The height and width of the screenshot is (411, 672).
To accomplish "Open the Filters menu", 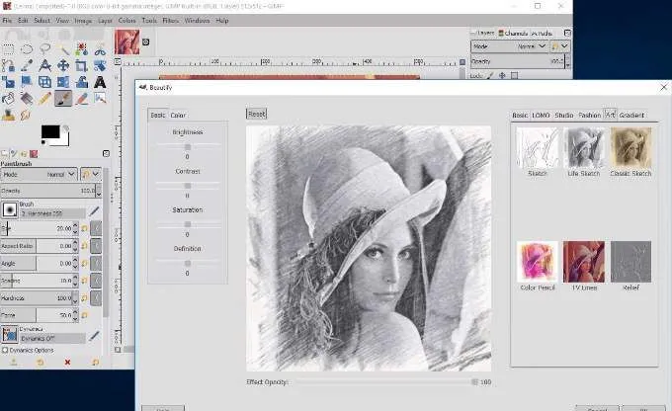I will pos(170,21).
